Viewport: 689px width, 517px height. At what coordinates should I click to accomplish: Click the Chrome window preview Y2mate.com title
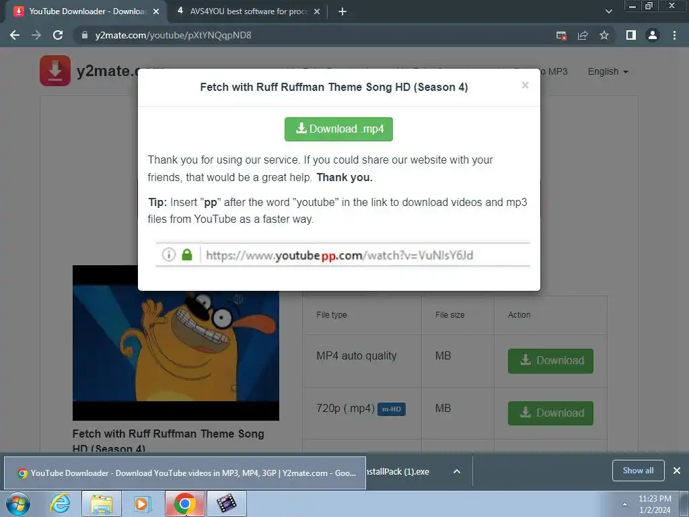[185, 473]
